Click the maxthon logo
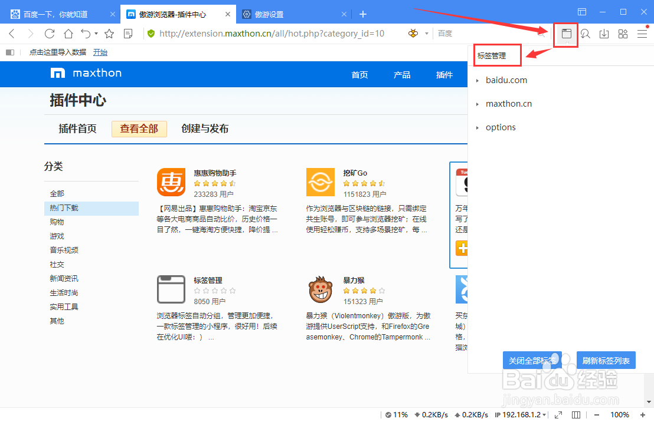 click(x=86, y=73)
